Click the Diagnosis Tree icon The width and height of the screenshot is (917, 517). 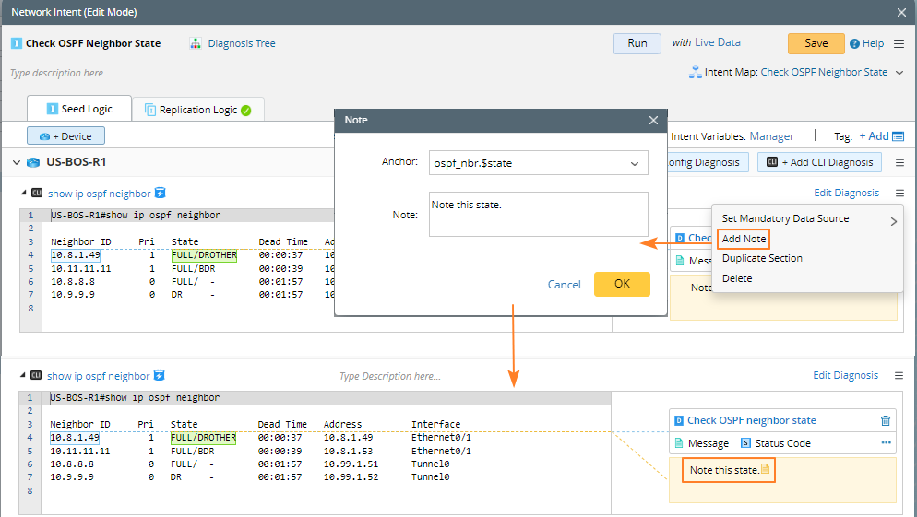tap(196, 43)
